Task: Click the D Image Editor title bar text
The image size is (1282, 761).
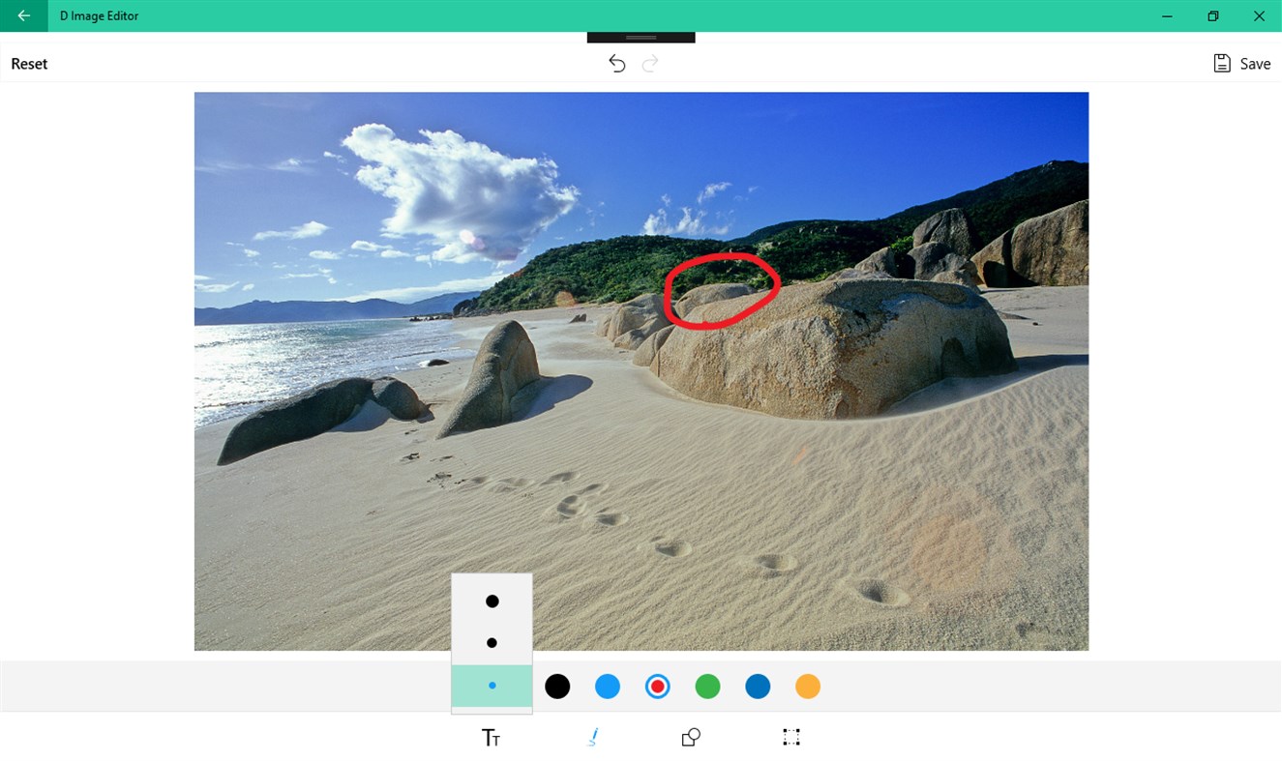Action: pos(100,15)
